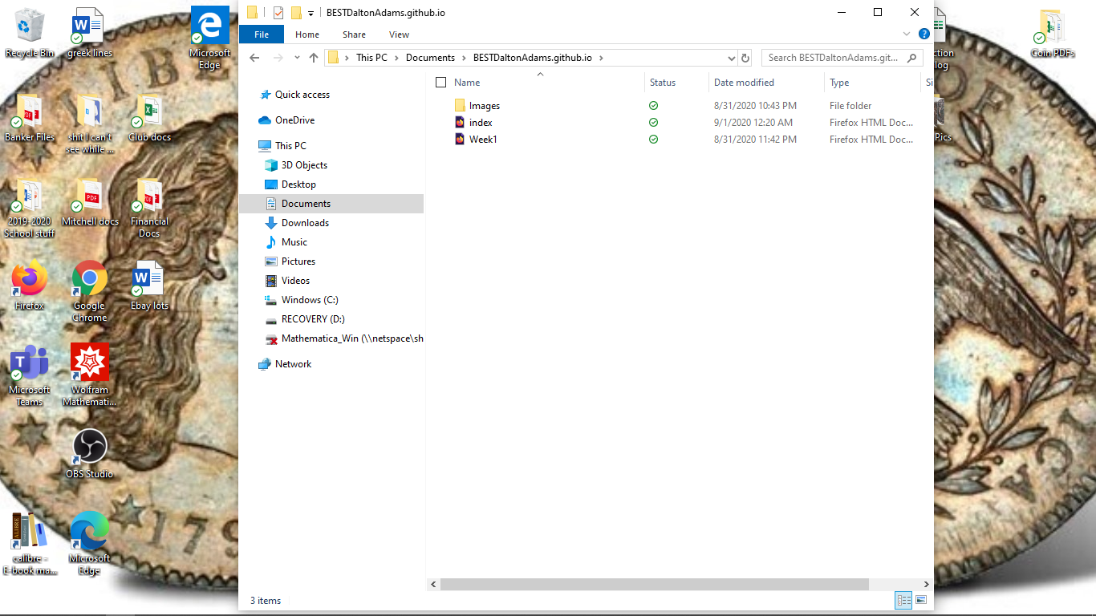Select This PC in navigation pane
Viewport: 1096px width, 616px height.
(x=290, y=146)
